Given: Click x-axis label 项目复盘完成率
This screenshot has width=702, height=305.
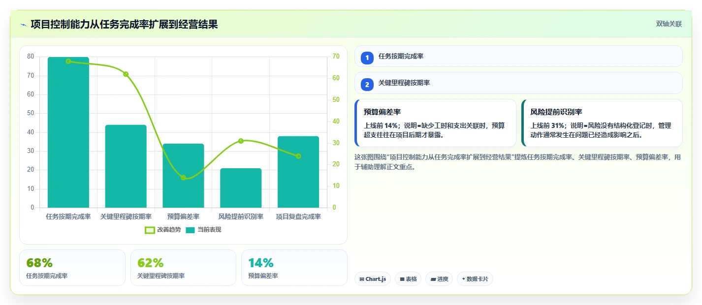Looking at the screenshot, I should pos(298,216).
